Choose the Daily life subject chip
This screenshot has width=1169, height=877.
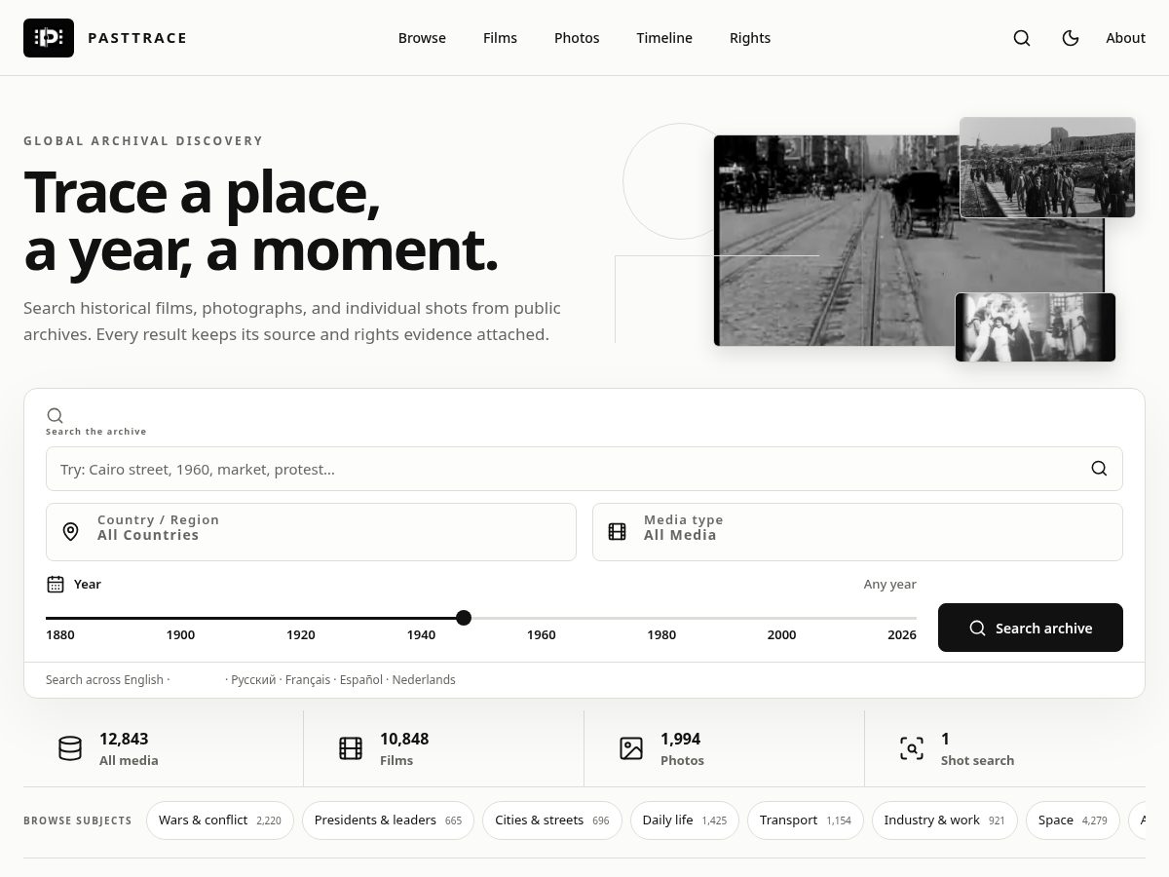(685, 820)
